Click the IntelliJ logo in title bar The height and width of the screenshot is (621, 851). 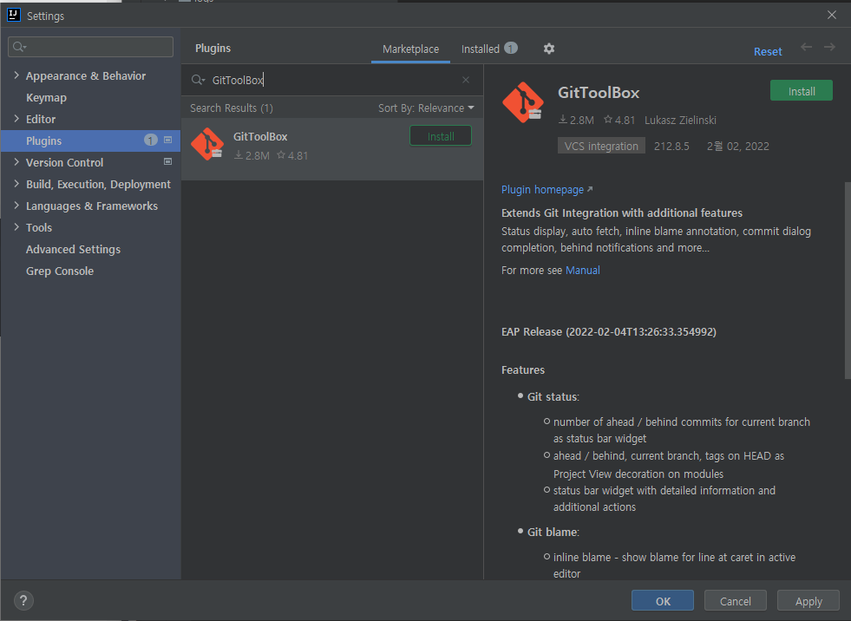14,15
